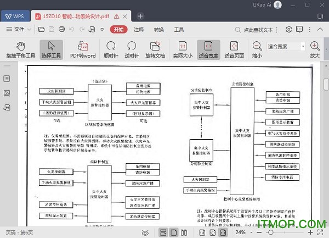This screenshot has height=238, width=329.
Task: Enable single page layout
Action: [x=174, y=233]
